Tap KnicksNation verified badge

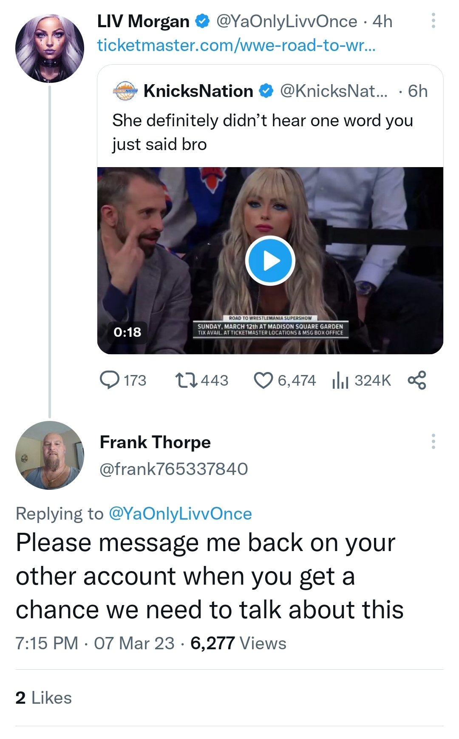[266, 91]
